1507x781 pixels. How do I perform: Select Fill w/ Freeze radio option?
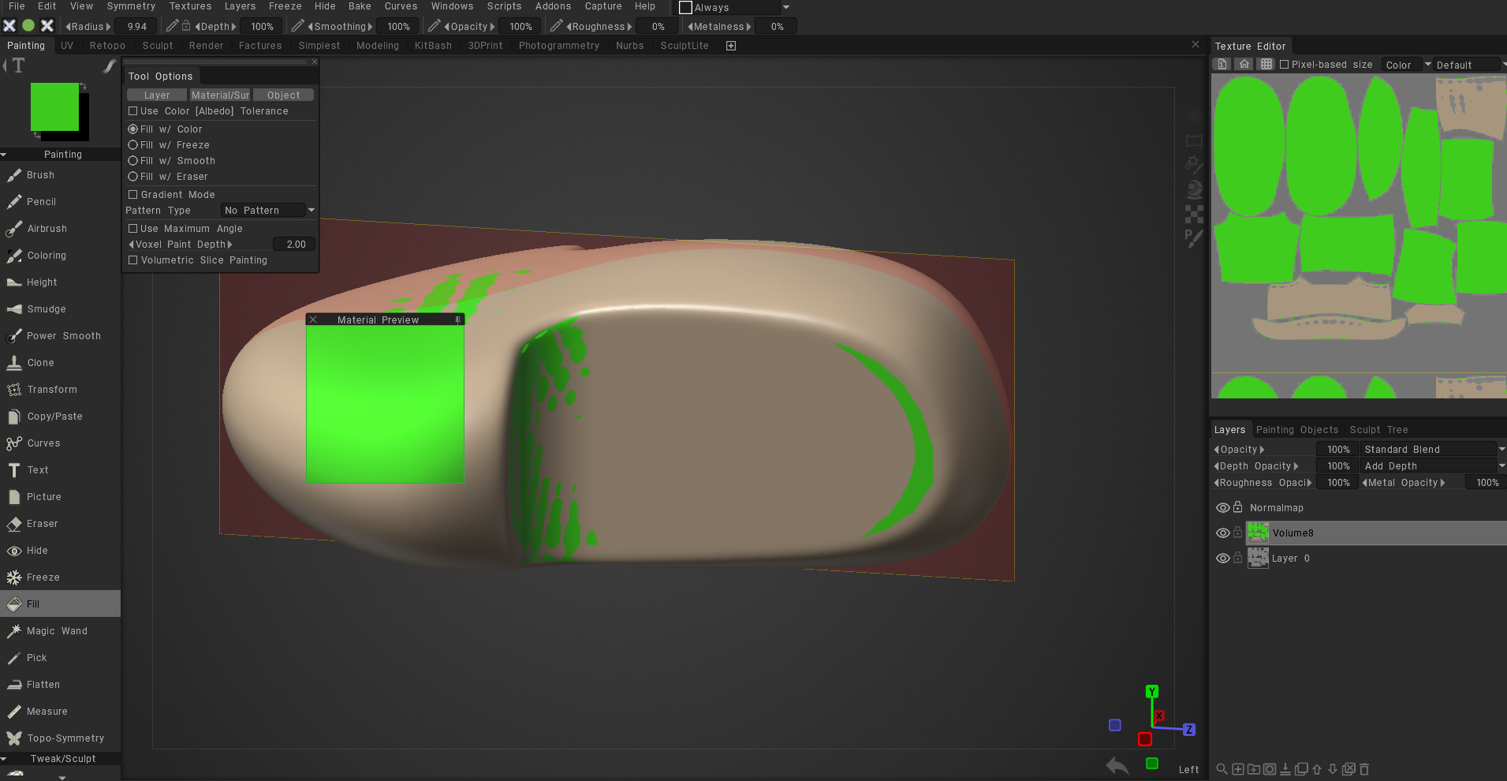click(133, 145)
